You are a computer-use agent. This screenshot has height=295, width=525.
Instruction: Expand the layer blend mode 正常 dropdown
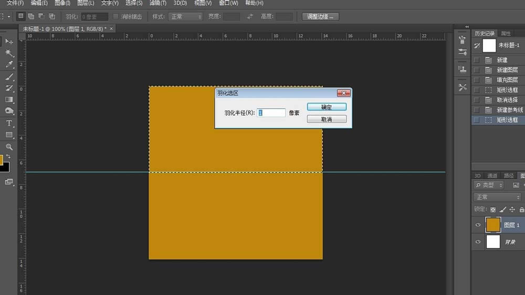coord(497,197)
